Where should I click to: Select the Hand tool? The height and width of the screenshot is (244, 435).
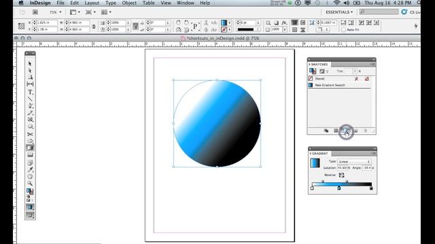tap(30, 176)
